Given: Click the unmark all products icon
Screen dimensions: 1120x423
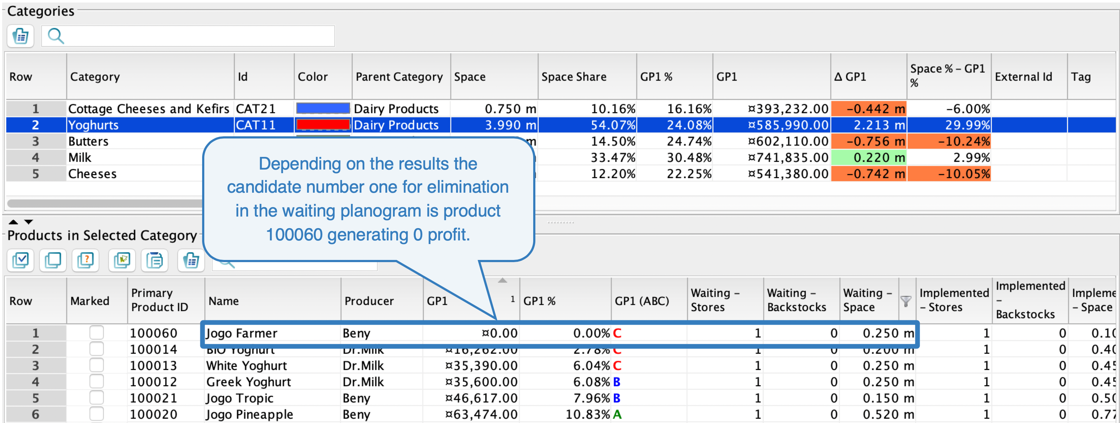Looking at the screenshot, I should (53, 260).
